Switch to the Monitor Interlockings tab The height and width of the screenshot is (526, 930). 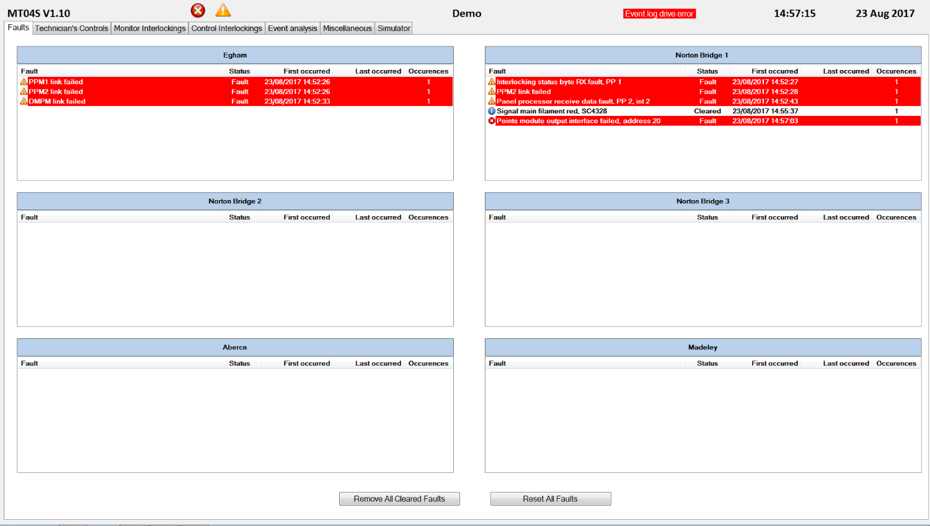coord(149,28)
